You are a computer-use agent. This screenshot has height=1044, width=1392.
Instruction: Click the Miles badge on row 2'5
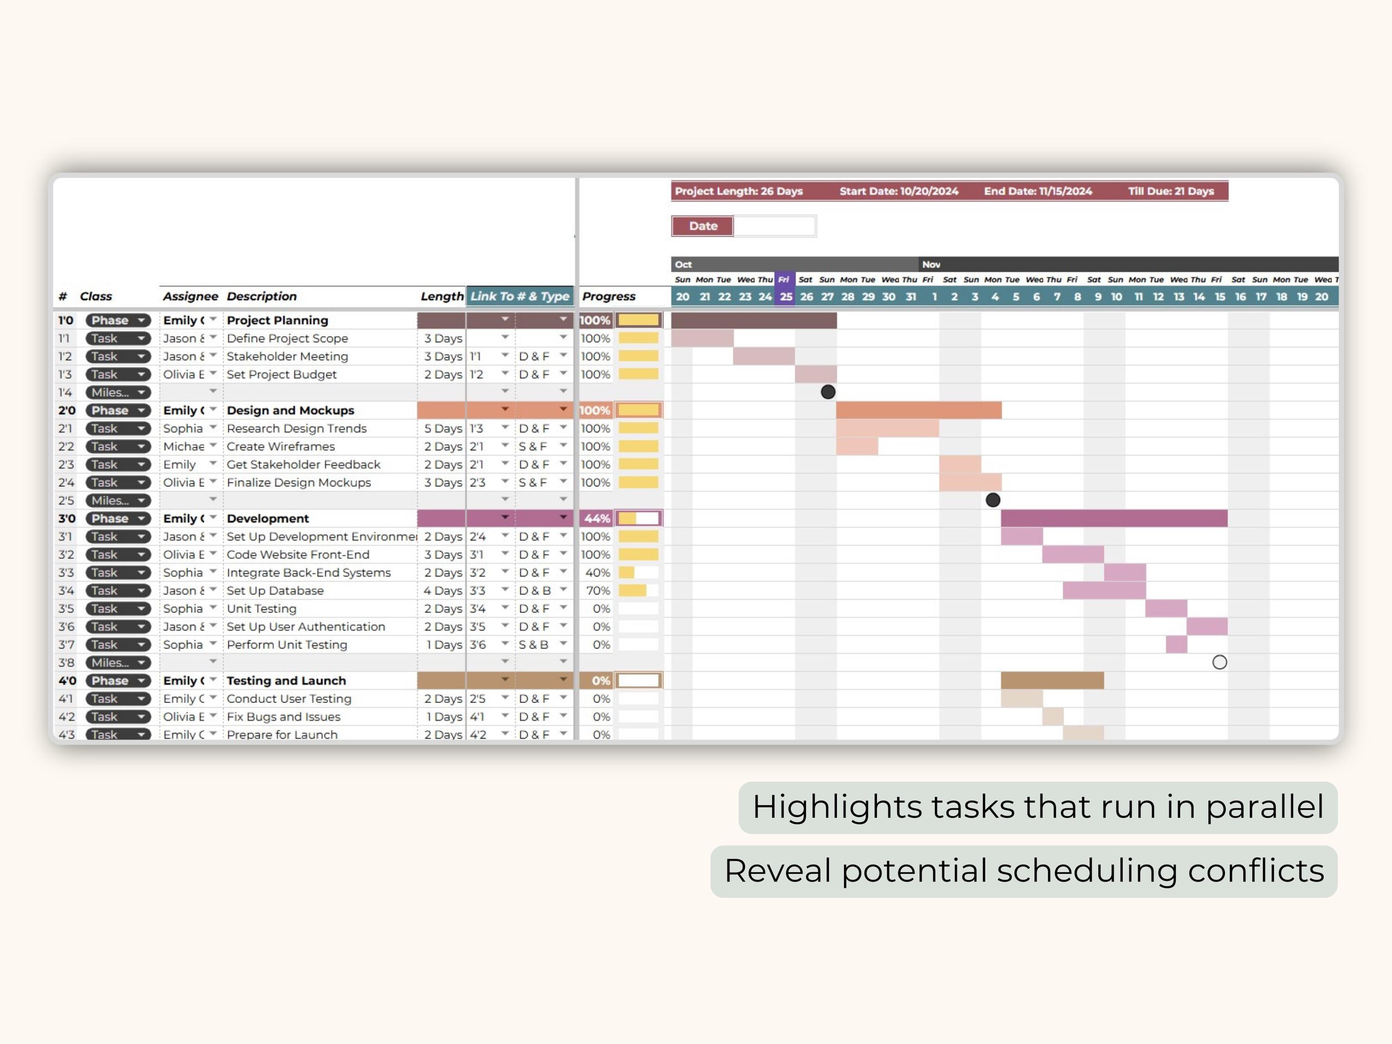[x=116, y=500]
